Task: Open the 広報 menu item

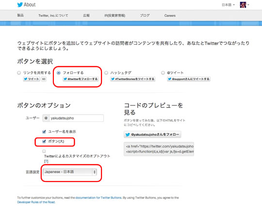Action: (86, 15)
